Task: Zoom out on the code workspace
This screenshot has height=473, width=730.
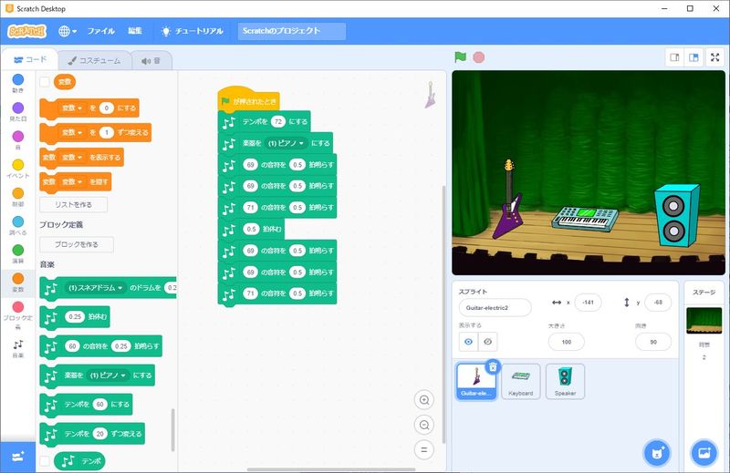Action: (423, 425)
